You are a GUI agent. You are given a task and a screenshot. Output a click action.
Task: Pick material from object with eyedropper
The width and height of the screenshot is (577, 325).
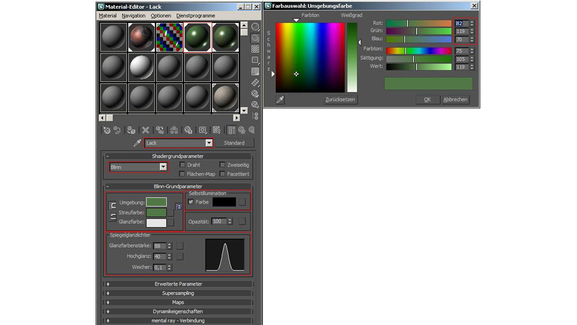(136, 143)
